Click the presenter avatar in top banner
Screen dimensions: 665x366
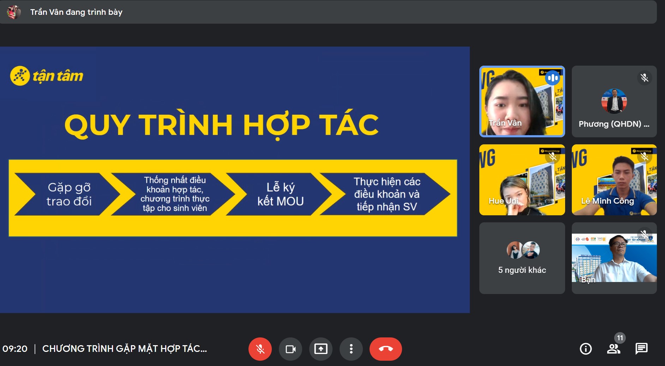coord(13,12)
